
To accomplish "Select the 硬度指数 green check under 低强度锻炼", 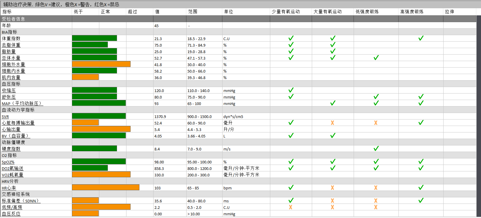I will (376, 149).
